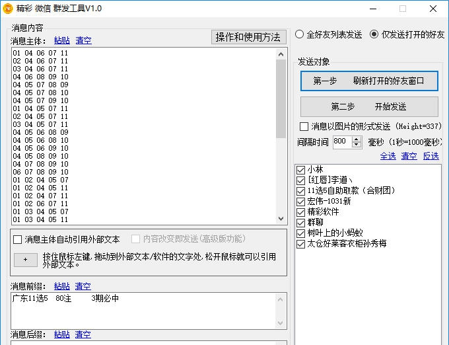Viewport: 449px width, 345px height.
Task: Click the prefix text 广东11选5 80注 3期必中
Action: (65, 298)
